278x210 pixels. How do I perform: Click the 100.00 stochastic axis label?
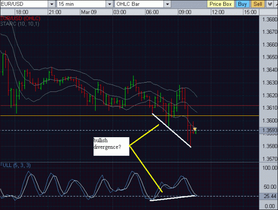(270, 168)
